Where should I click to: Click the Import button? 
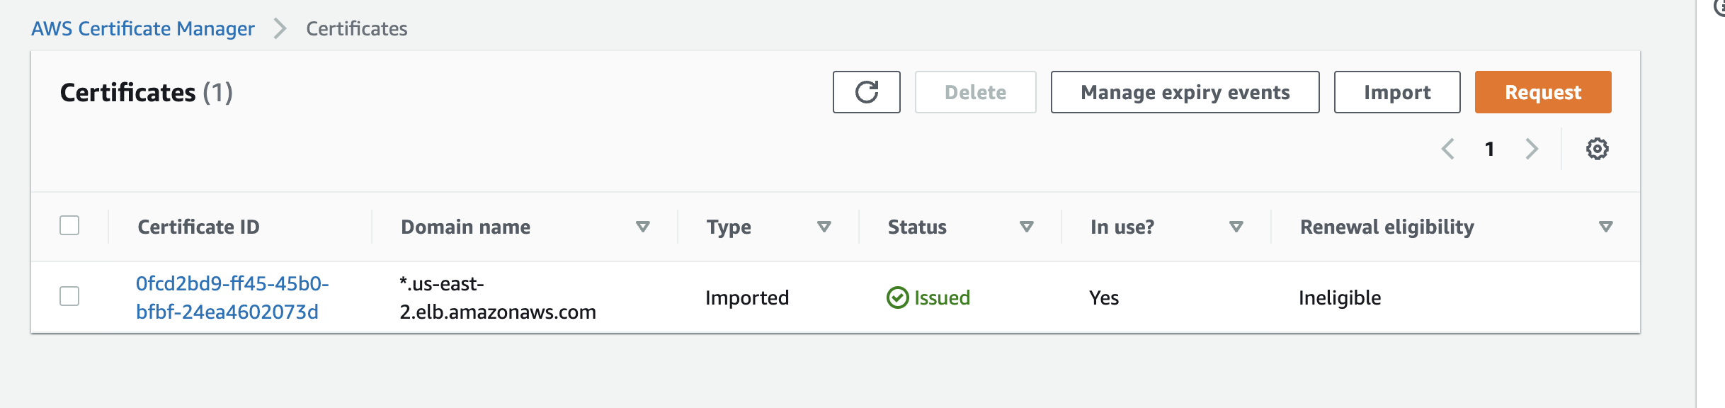[x=1397, y=92]
